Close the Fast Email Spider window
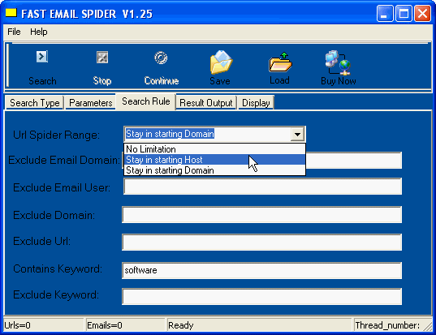 [422, 13]
